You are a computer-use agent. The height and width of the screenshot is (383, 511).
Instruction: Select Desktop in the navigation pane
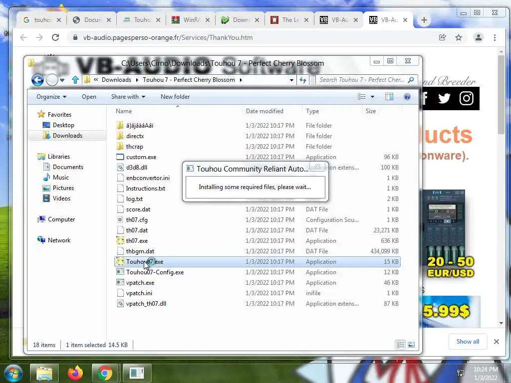coord(59,125)
